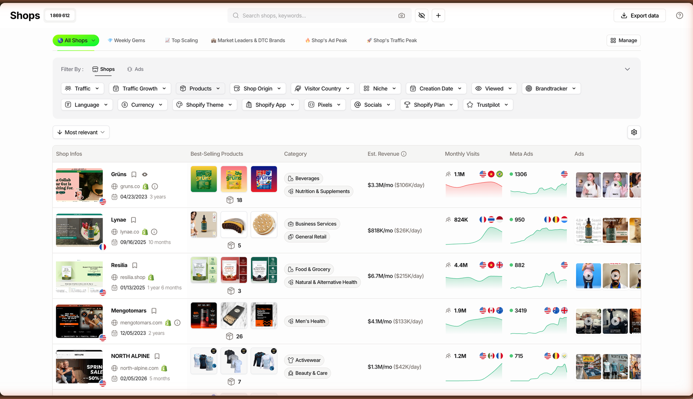This screenshot has height=399, width=693.
Task: Open the help question-mark icon
Action: [680, 16]
